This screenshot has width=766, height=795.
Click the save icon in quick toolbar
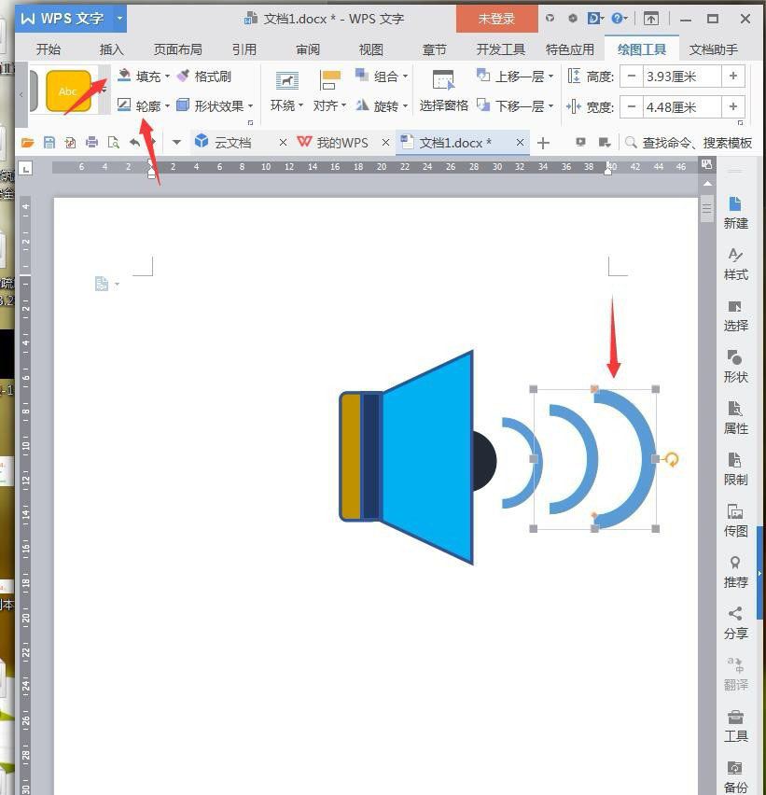pyautogui.click(x=49, y=143)
